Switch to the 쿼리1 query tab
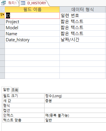The height and width of the screenshot is (131, 106). click(9, 3)
